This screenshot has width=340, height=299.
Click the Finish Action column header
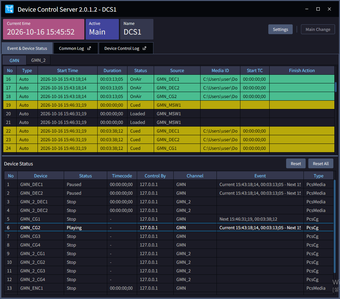[x=301, y=70]
